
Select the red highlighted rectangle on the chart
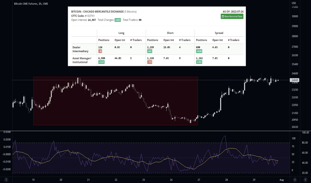(115, 101)
